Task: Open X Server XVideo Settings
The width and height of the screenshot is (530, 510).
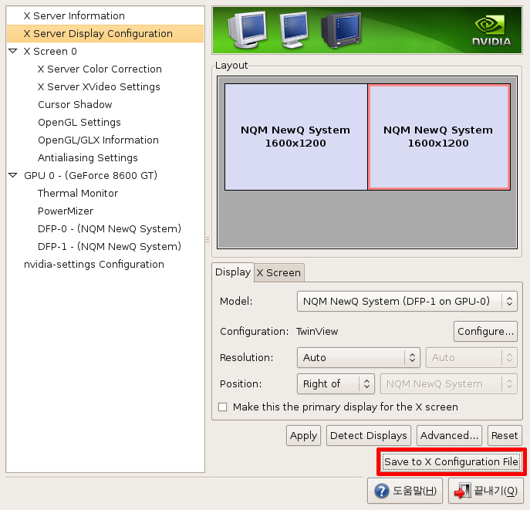Action: coord(99,87)
